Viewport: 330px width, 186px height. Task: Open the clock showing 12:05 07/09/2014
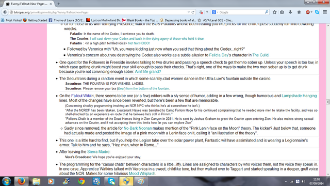pos(316,181)
